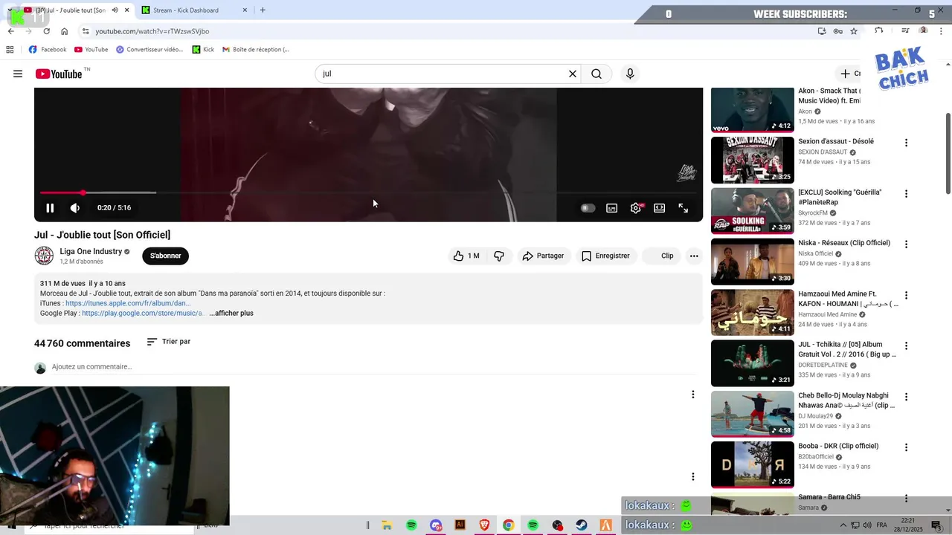
Task: Open options for JUL - Tchikita video
Action: coord(906,346)
